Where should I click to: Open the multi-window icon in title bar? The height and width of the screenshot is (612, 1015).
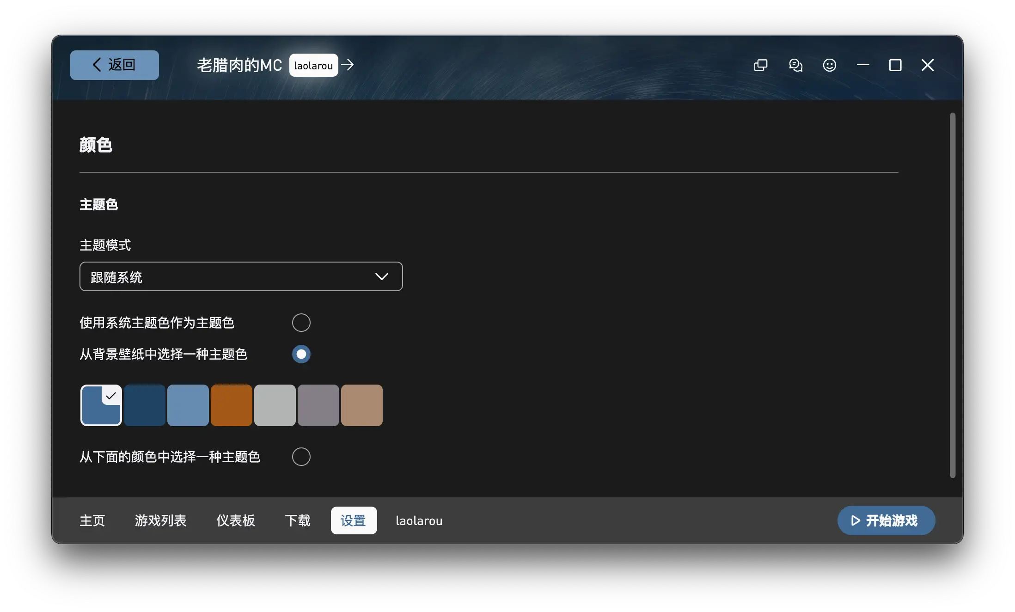761,65
